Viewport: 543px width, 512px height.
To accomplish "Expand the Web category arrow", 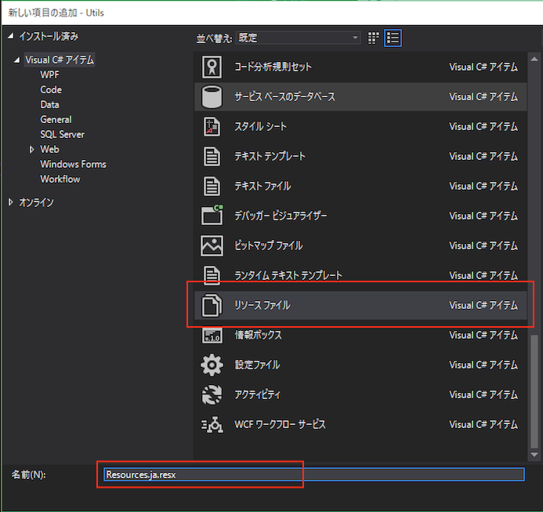I will click(x=32, y=150).
